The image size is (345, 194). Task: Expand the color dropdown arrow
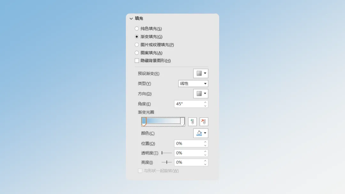tap(205, 133)
